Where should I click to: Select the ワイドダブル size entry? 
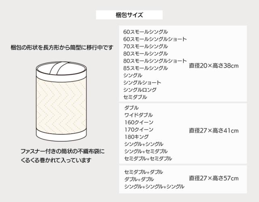(x=138, y=115)
